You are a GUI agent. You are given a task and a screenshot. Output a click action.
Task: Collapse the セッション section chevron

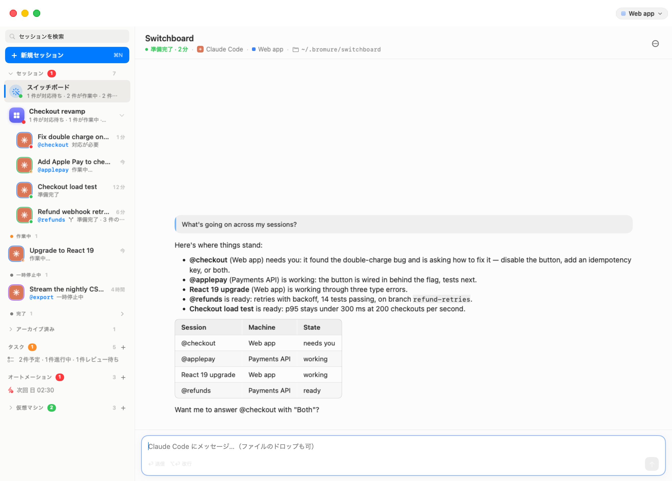(11, 73)
